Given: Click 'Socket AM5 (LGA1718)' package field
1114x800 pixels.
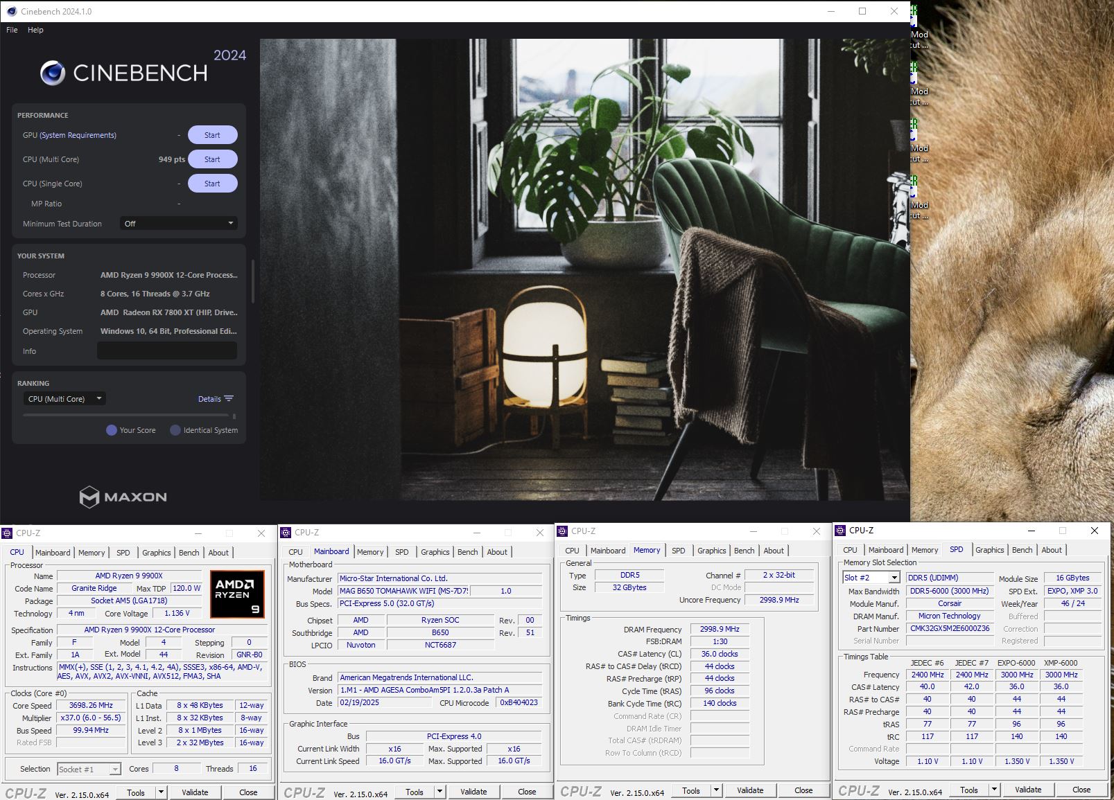Looking at the screenshot, I should point(129,601).
